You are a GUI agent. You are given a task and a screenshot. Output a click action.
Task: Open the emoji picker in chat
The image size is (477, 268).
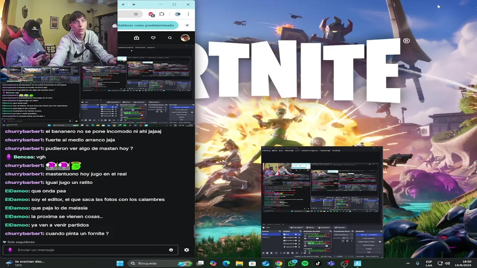pyautogui.click(x=171, y=250)
